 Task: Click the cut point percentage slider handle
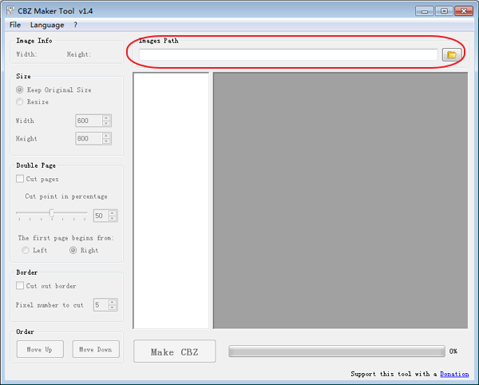click(52, 213)
